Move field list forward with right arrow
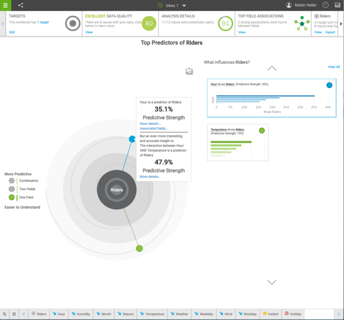This screenshot has height=320, width=344. point(338,314)
